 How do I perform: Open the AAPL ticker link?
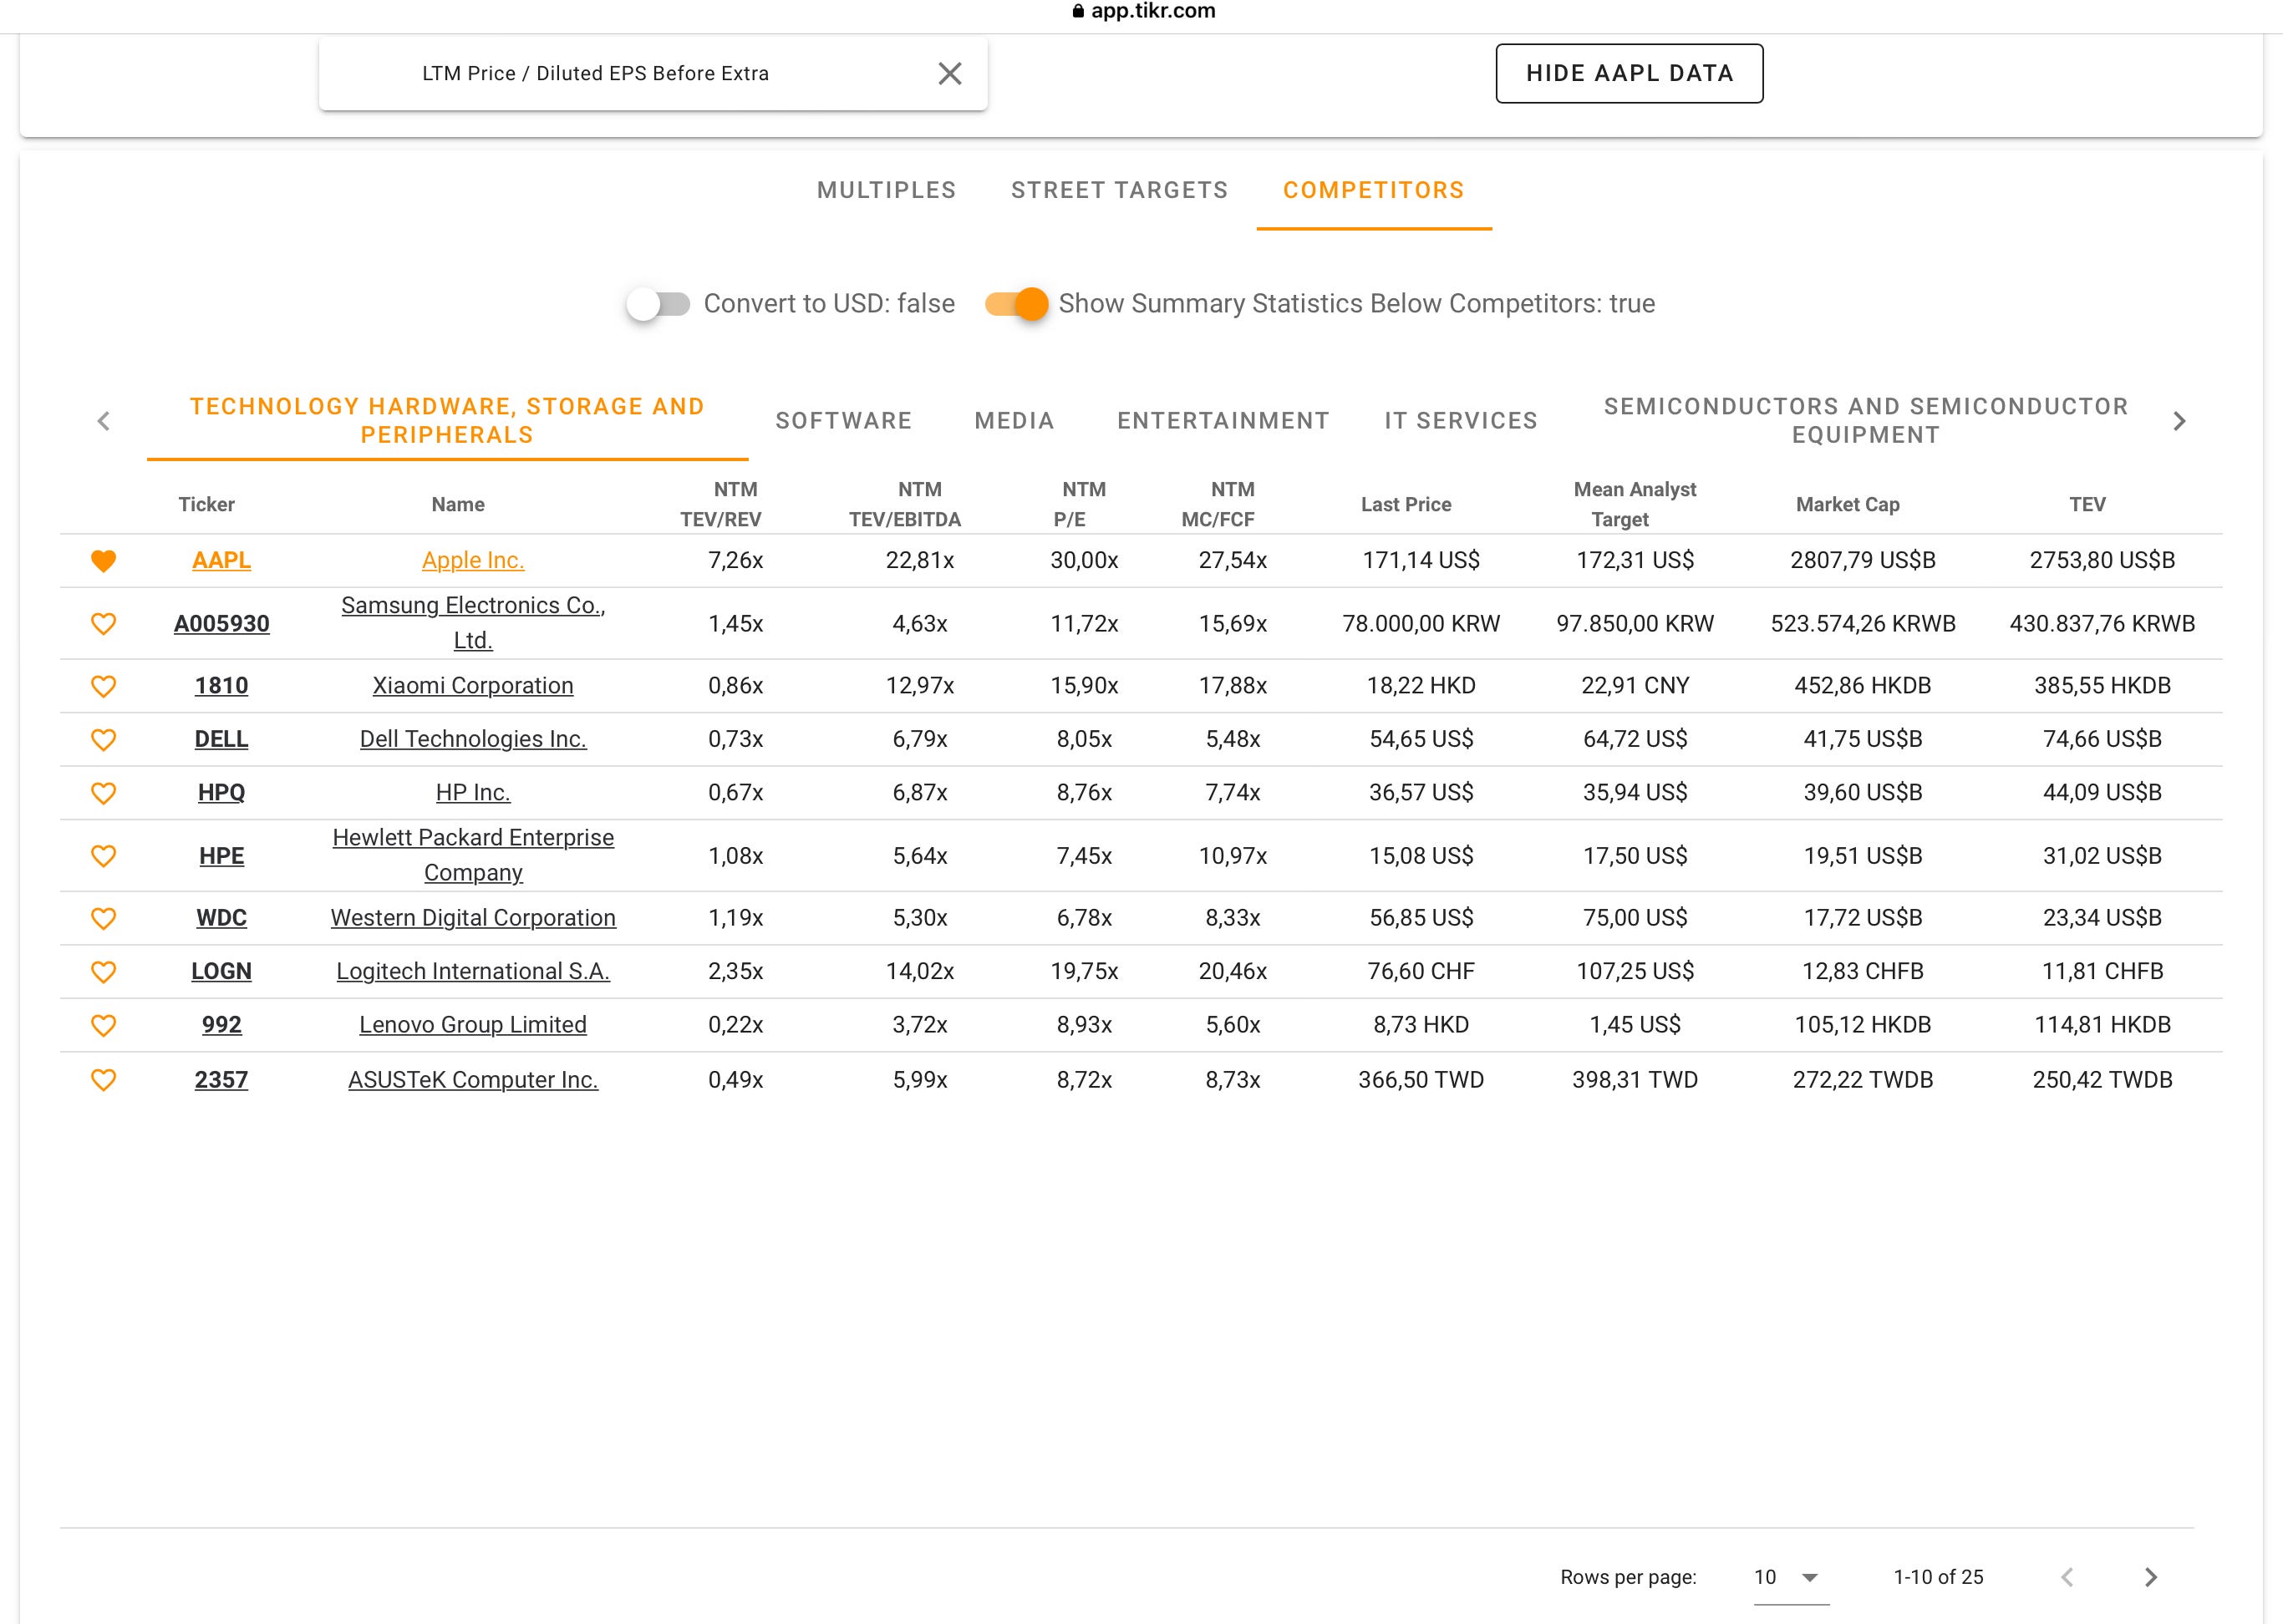(x=221, y=560)
